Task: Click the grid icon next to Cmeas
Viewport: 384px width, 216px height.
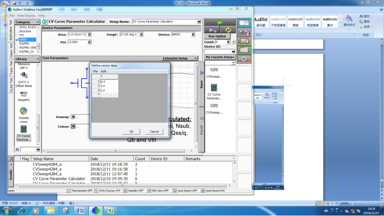Action: pyautogui.click(x=73, y=126)
